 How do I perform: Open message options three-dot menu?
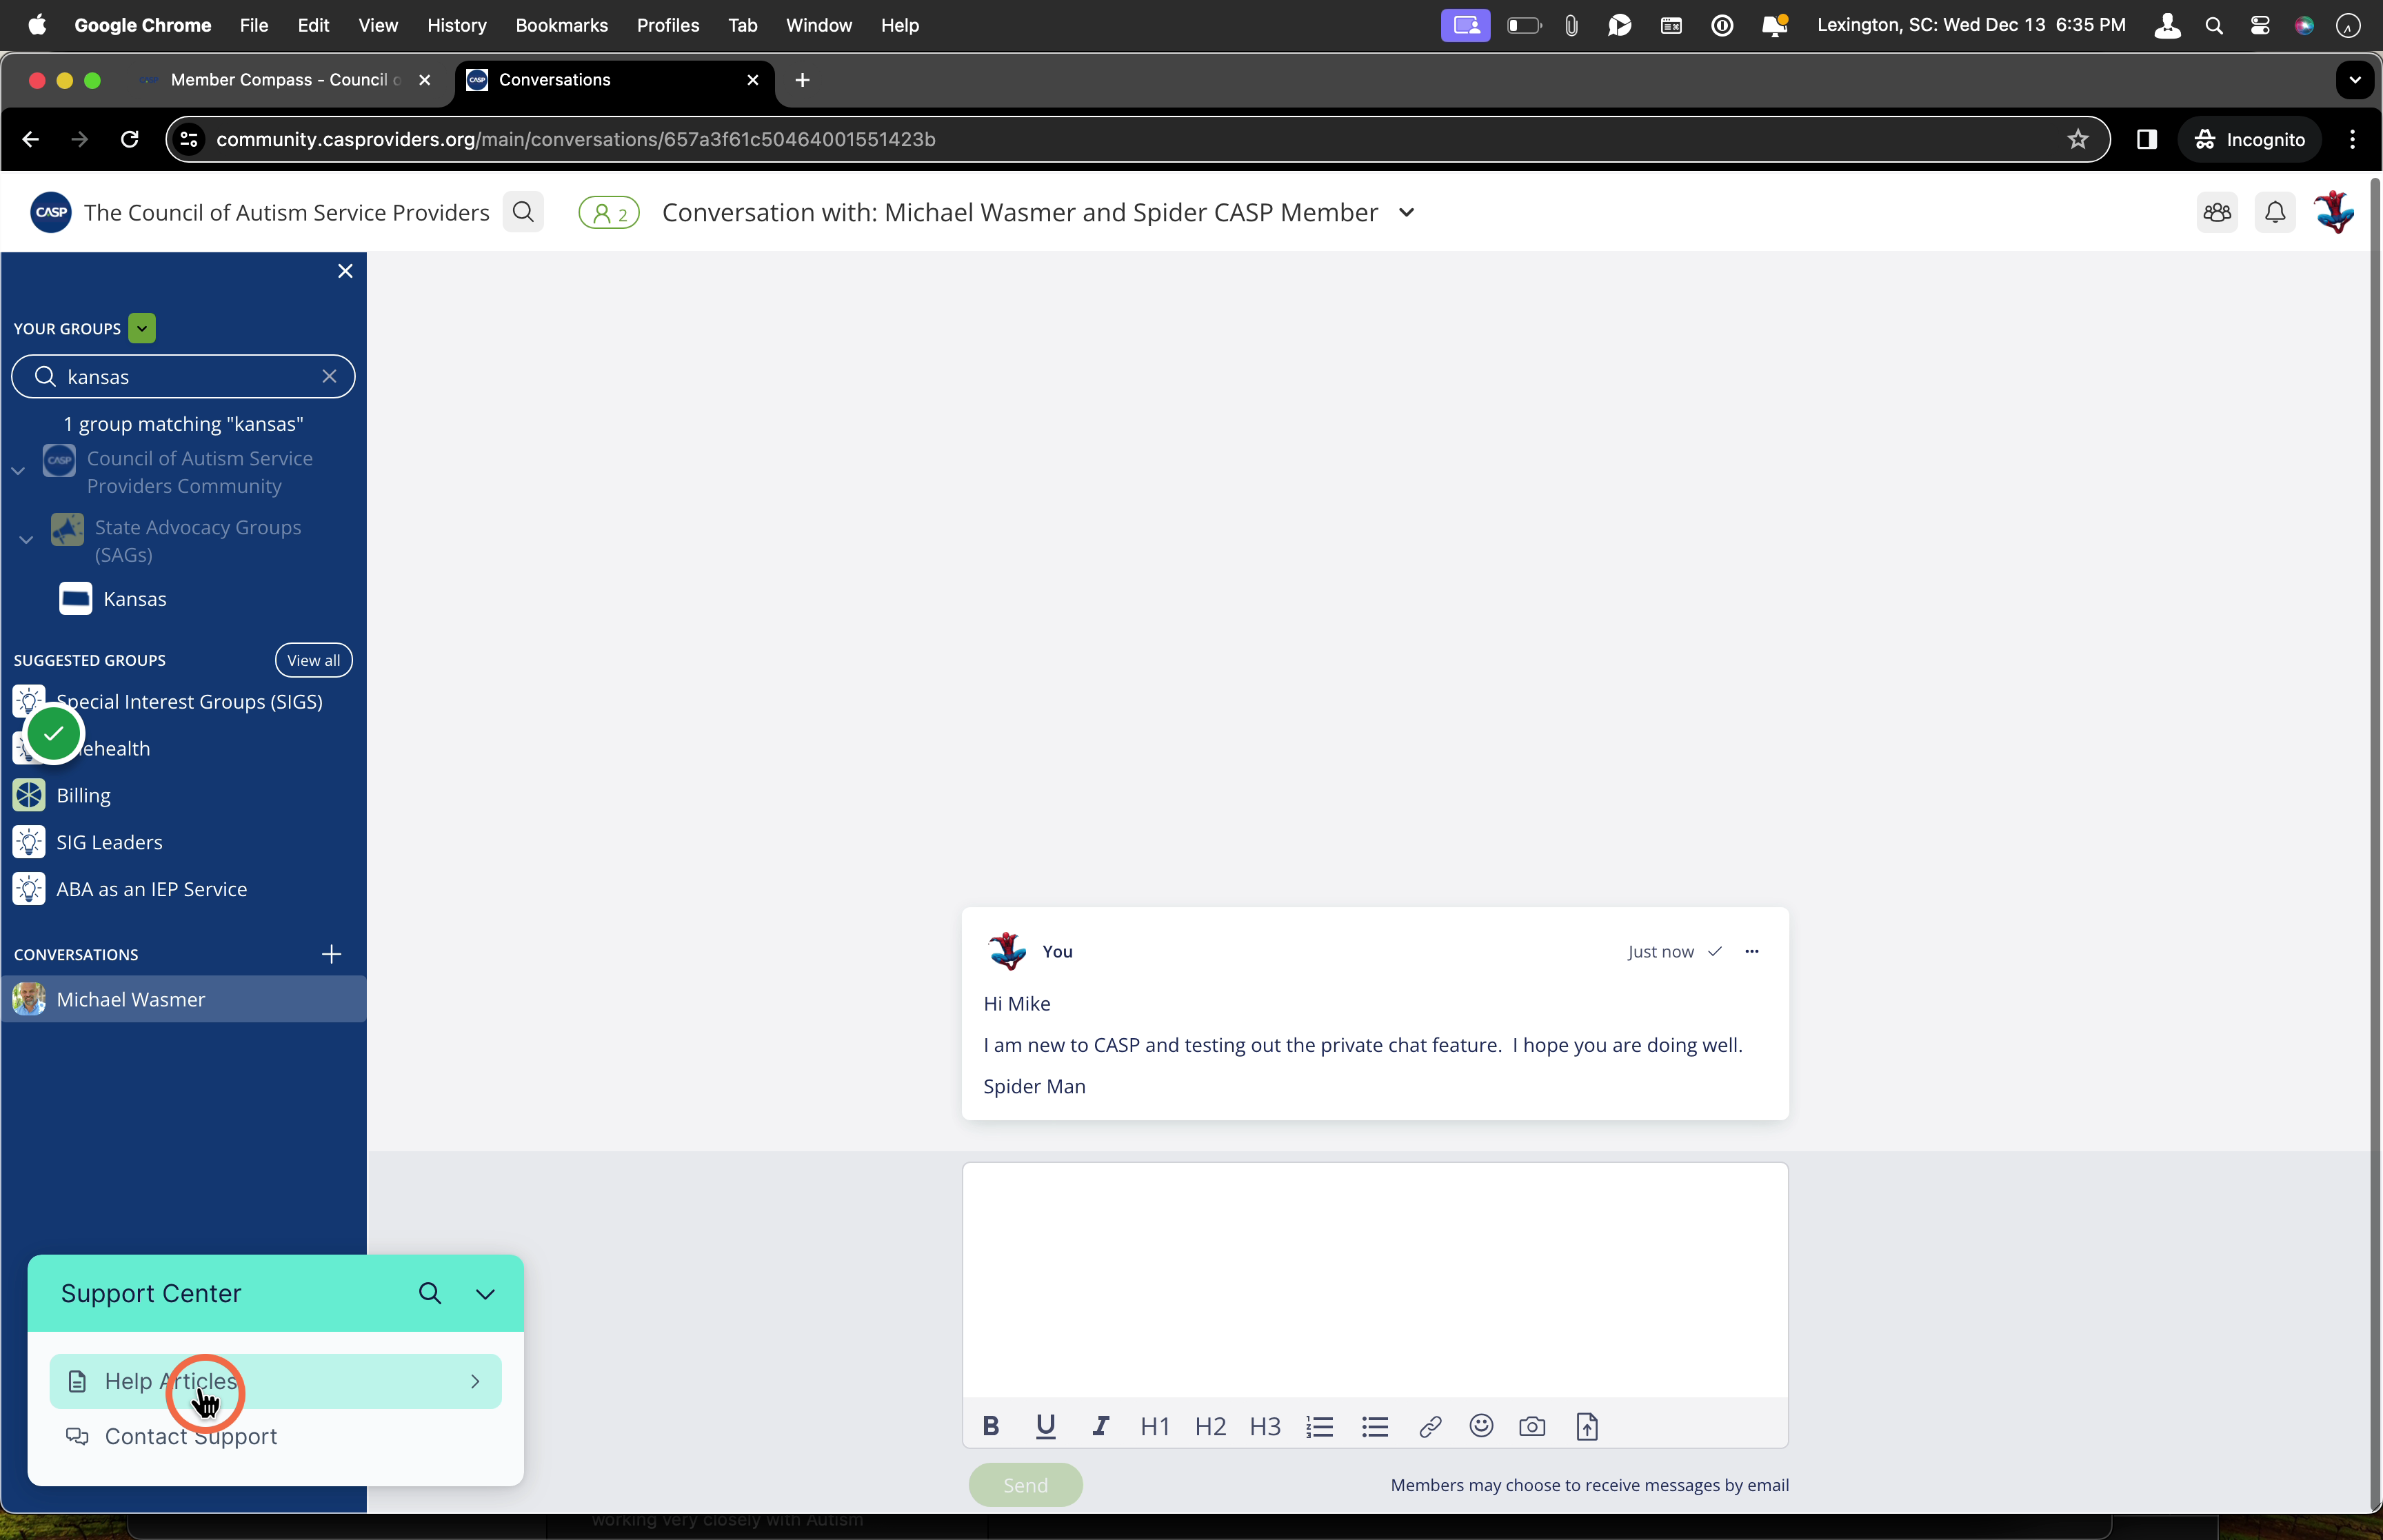pos(1751,951)
